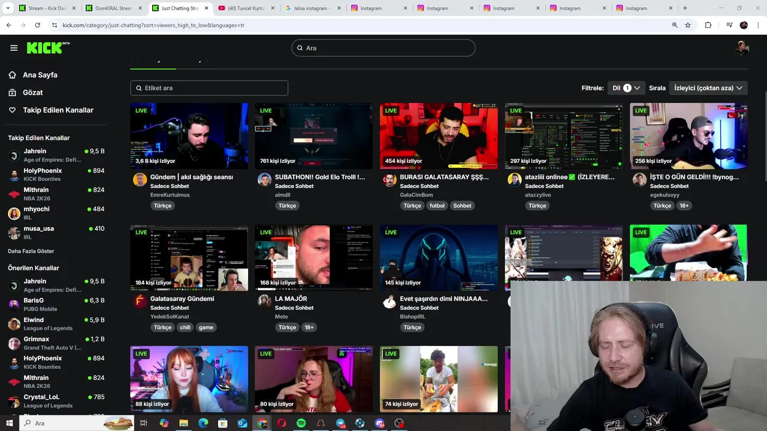Open EmreKurtulmus channel avatar
This screenshot has width=767, height=431.
[140, 180]
